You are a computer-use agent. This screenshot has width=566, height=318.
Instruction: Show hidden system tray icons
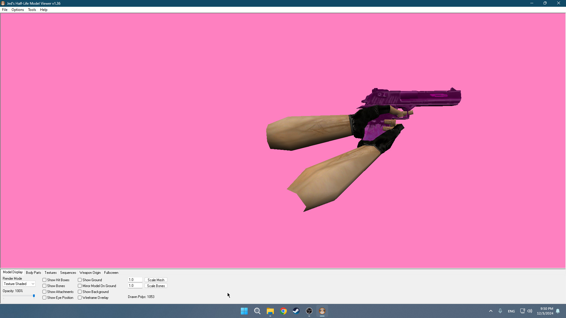tap(491, 311)
